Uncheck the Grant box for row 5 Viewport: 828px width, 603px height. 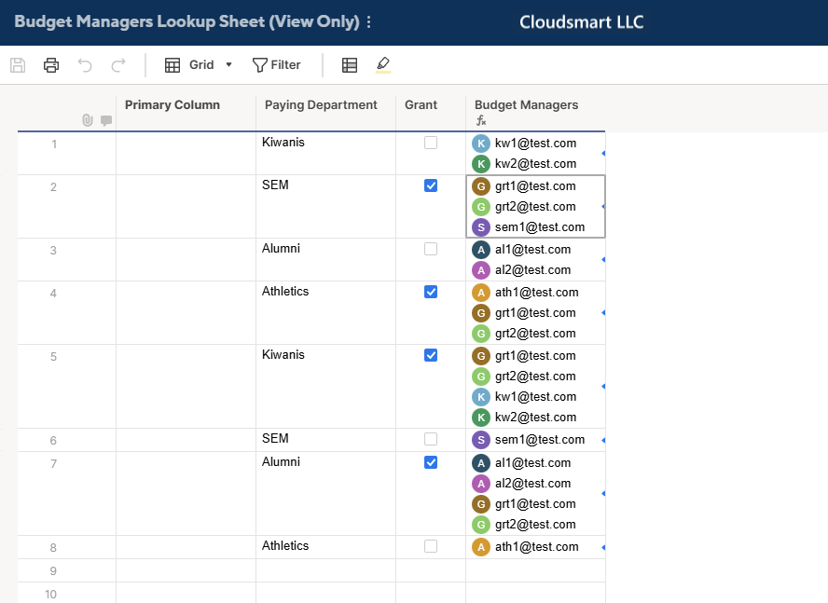pos(431,355)
